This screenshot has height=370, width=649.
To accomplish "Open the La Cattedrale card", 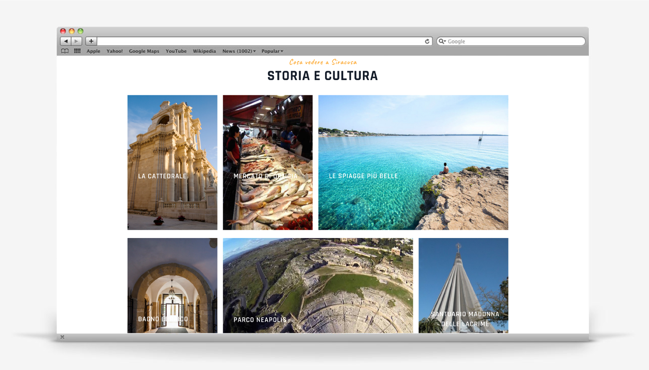I will 172,162.
